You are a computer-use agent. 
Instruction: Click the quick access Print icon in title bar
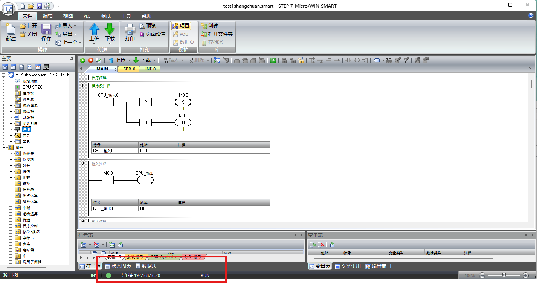[47, 6]
